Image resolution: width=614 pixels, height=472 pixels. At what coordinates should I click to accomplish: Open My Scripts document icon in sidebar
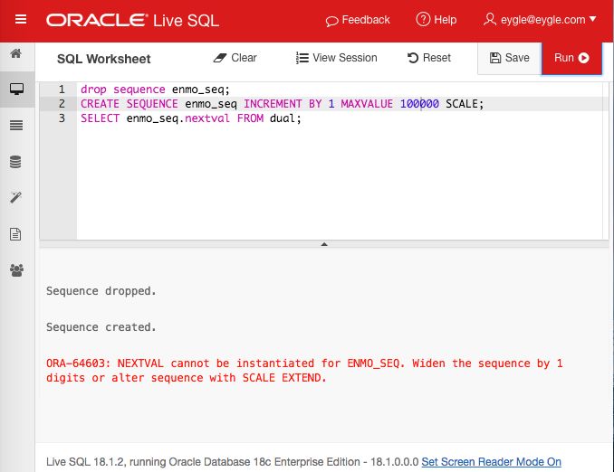[x=15, y=233]
